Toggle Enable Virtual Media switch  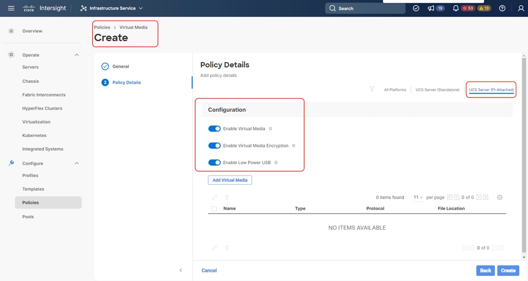click(x=214, y=129)
